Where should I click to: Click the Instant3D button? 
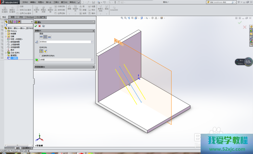click(x=114, y=8)
